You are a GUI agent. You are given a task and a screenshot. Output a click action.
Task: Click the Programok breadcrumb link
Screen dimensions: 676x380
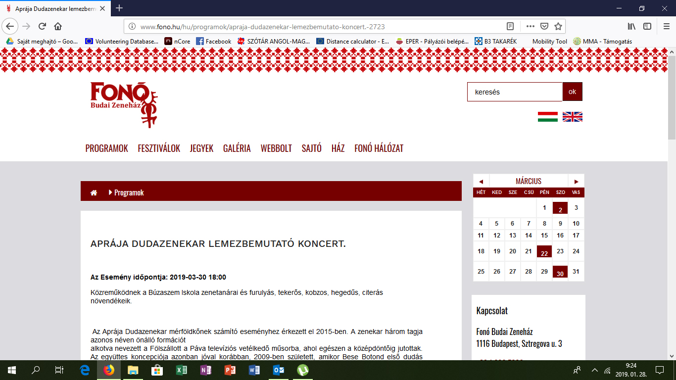pos(129,193)
